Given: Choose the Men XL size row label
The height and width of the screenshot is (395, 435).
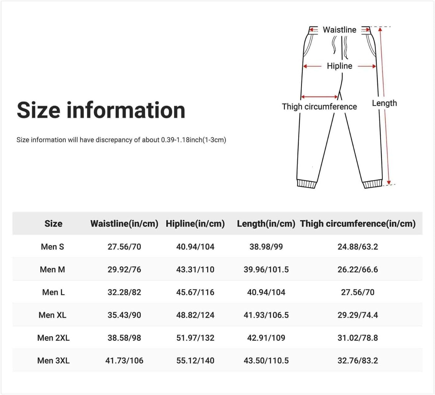Looking at the screenshot, I should coord(52,315).
